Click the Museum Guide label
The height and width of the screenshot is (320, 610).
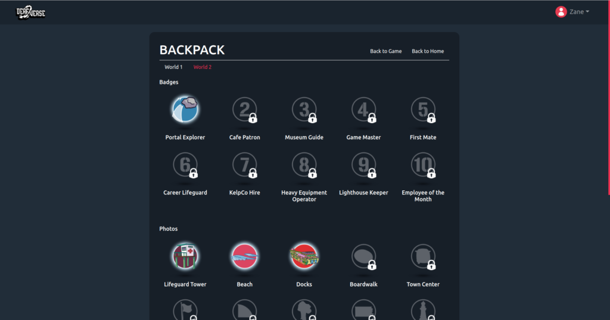point(304,137)
